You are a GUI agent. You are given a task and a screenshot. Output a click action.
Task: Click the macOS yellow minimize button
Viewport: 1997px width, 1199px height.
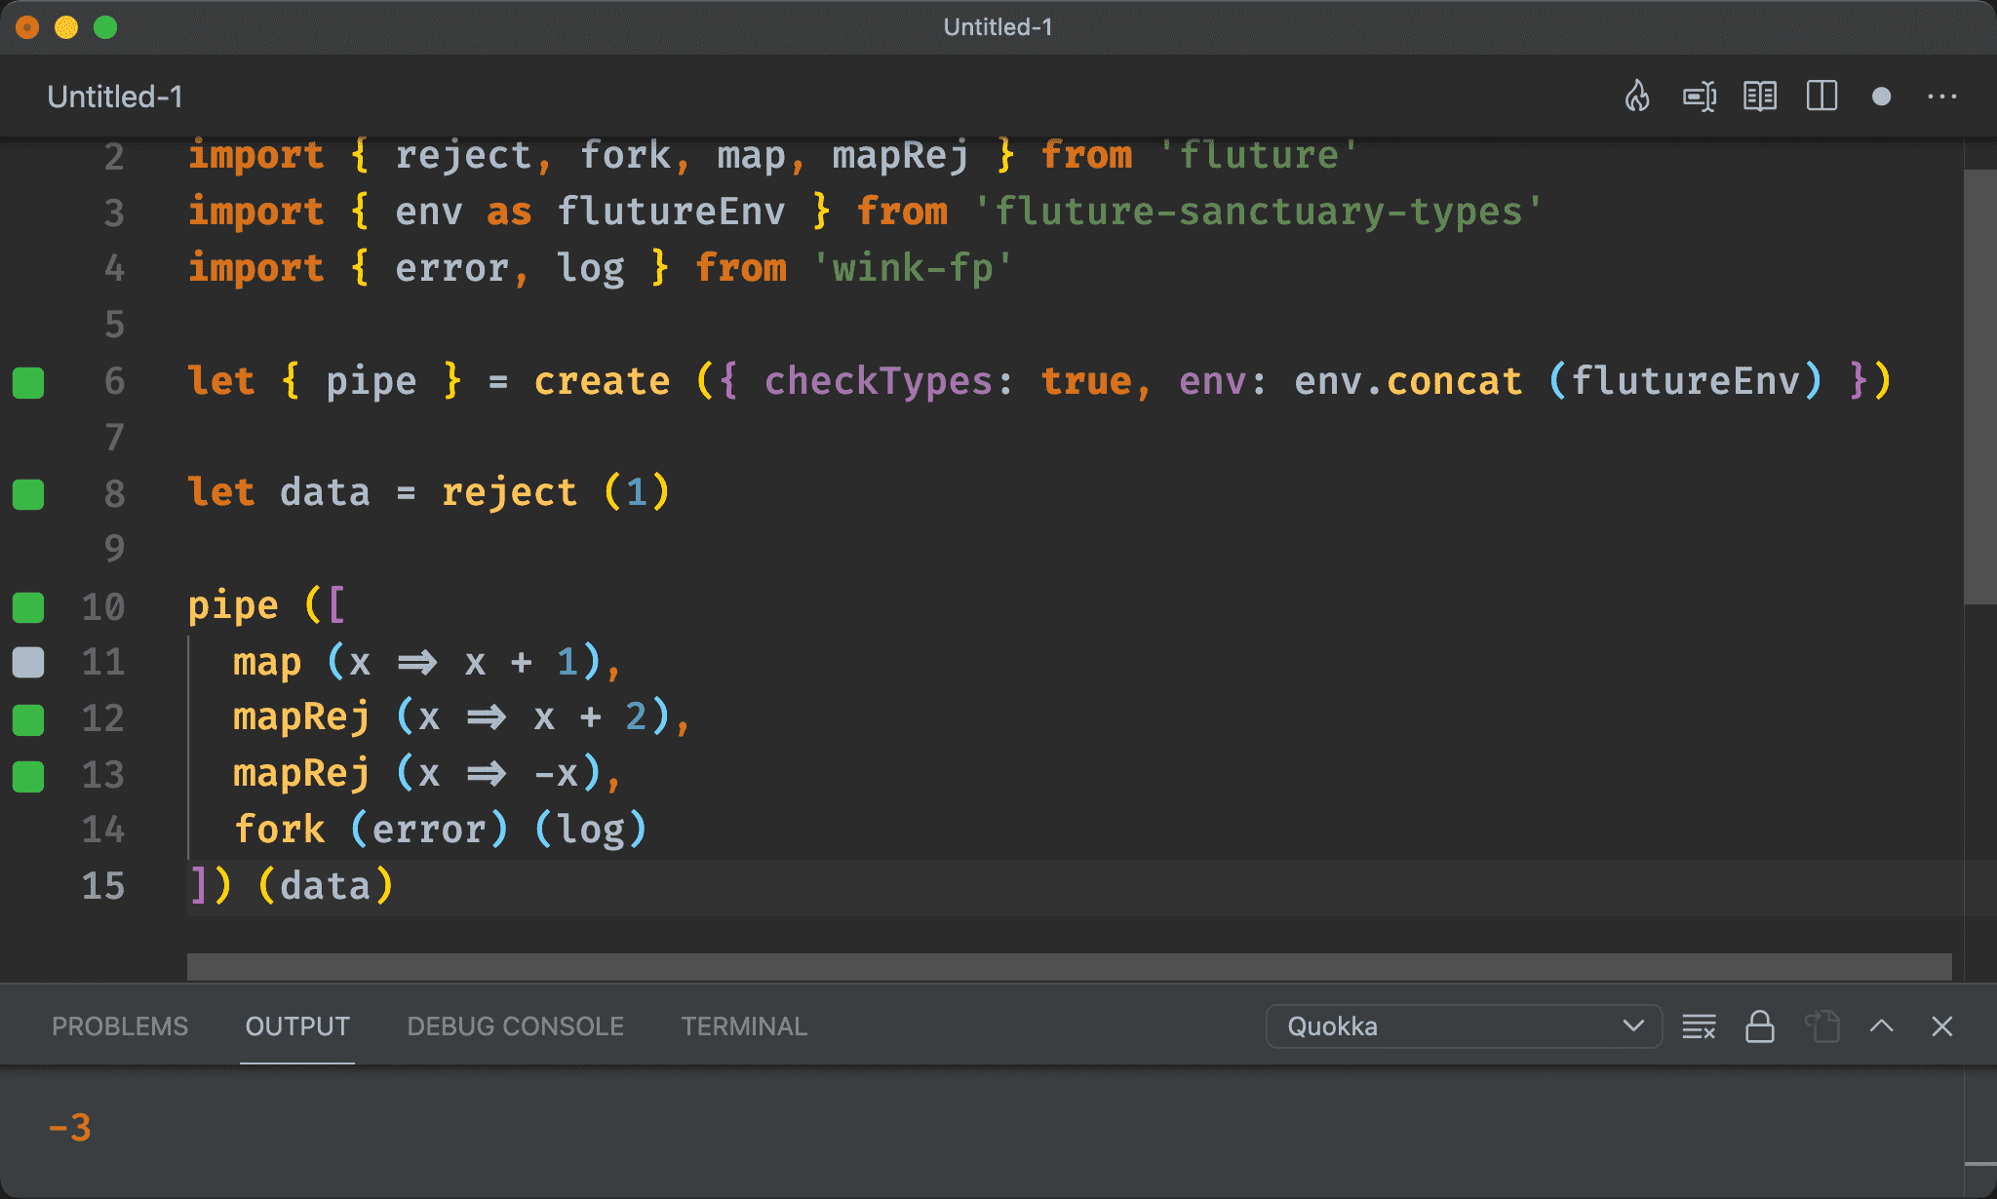[66, 27]
